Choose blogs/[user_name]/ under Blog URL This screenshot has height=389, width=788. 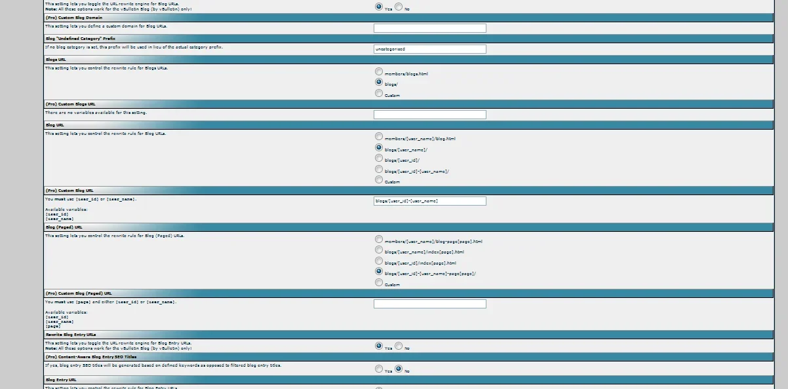[378, 147]
